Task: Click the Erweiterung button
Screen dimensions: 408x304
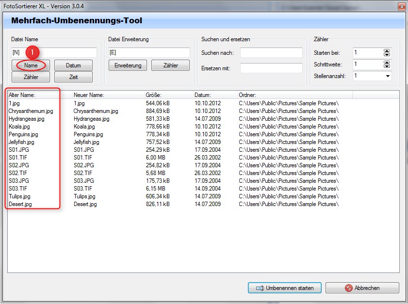Action: coord(128,65)
